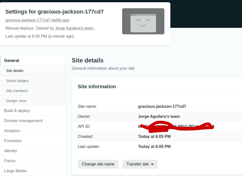Viewport: 242px width, 176px height.
Task: Open the Site details section
Action: [x=15, y=70]
